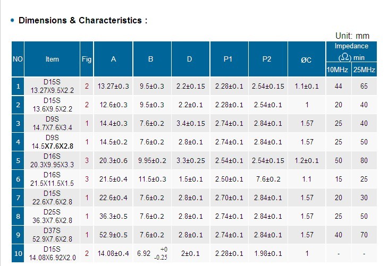Click the A value '20.3±0.6' cell

point(113,161)
